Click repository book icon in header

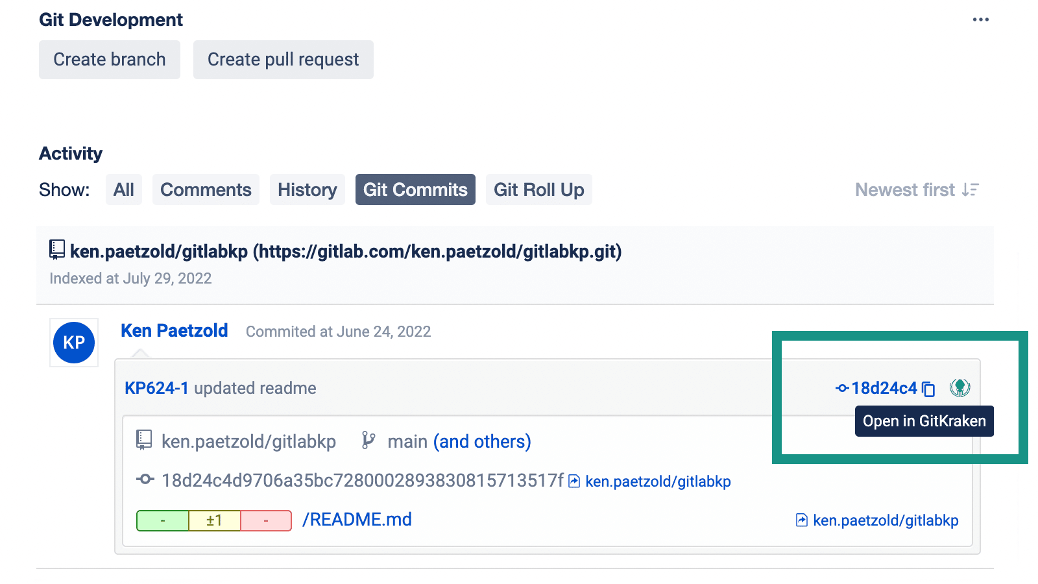57,250
